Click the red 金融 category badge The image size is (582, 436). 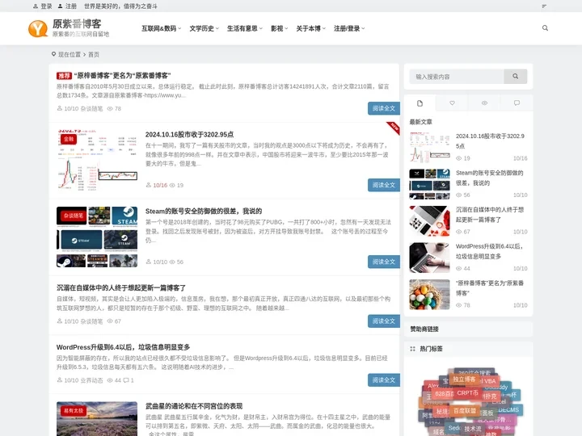(69, 139)
